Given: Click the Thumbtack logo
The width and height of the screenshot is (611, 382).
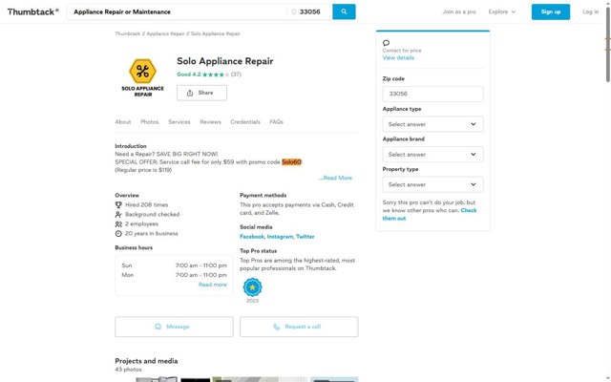Looking at the screenshot, I should pyautogui.click(x=33, y=11).
